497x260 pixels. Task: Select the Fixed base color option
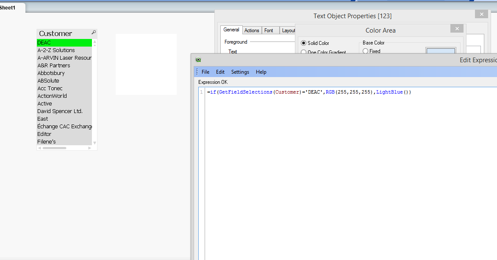pyautogui.click(x=365, y=51)
